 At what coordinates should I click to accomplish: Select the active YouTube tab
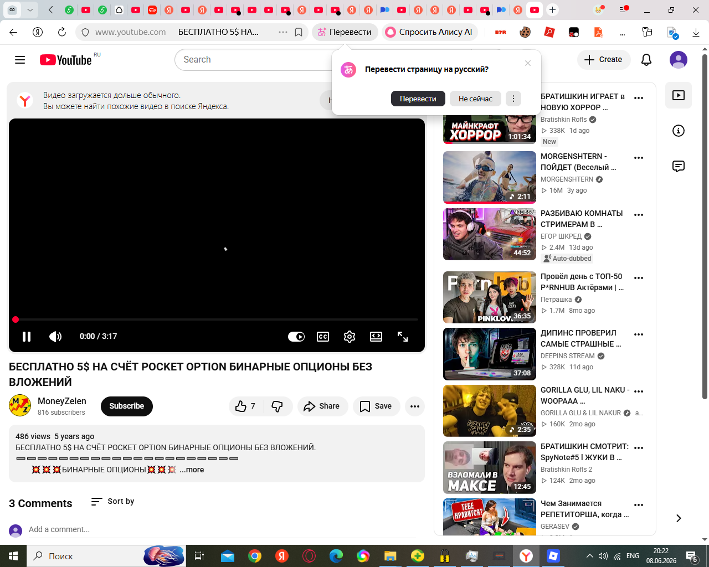click(x=535, y=10)
